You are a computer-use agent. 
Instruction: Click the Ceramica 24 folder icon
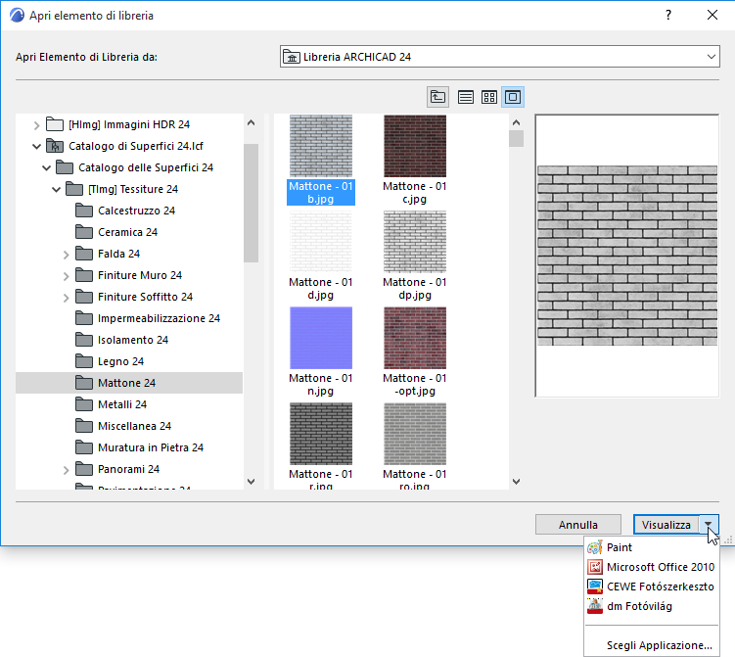tap(84, 232)
